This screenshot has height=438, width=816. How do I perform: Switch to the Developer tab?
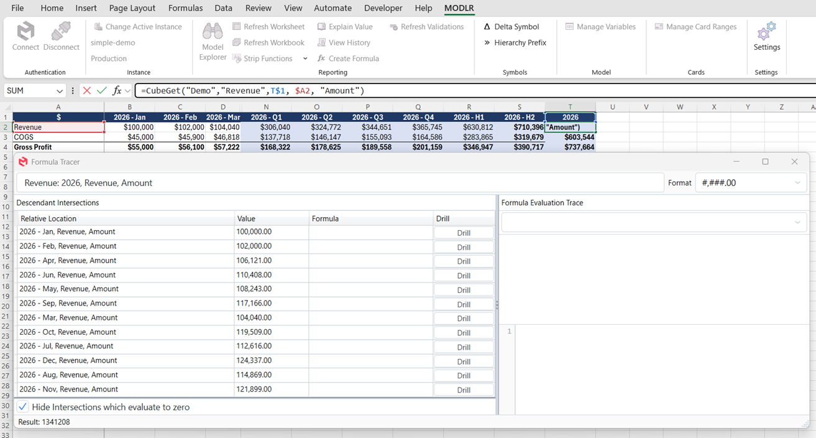click(x=383, y=8)
